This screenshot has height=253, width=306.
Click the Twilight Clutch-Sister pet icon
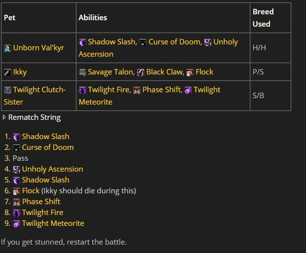click(7, 90)
